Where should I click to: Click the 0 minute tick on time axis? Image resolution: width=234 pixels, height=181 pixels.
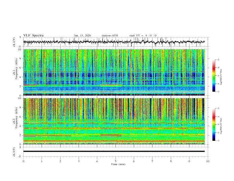[23, 161]
